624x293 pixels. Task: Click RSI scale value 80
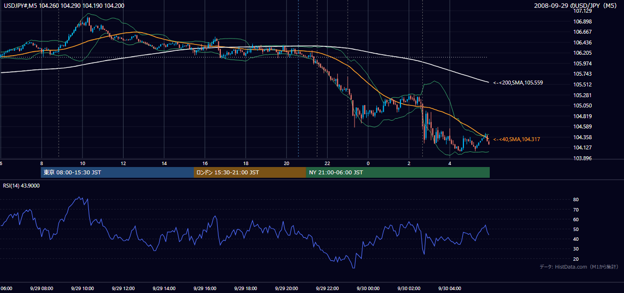(576, 200)
